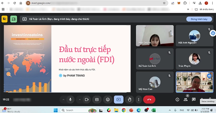Open the Chrome extensions puzzle menu
Image resolution: width=216 pixels, height=113 pixels.
pyautogui.click(x=185, y=3)
